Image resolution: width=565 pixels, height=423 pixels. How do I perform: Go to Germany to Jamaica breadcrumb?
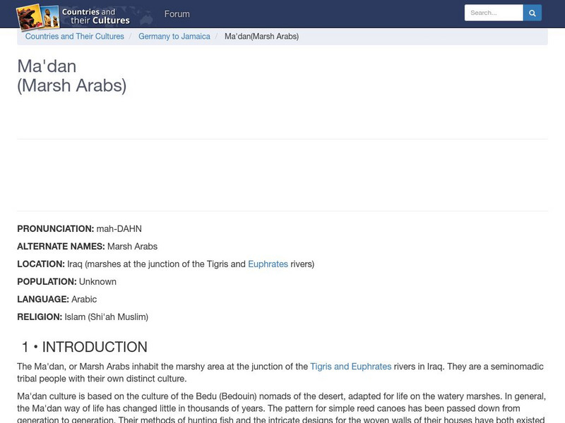tap(174, 37)
